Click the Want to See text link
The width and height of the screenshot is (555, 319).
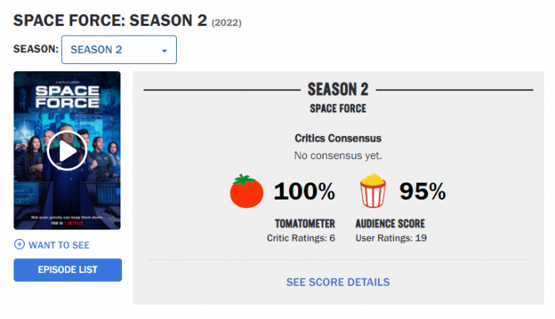[x=59, y=245]
